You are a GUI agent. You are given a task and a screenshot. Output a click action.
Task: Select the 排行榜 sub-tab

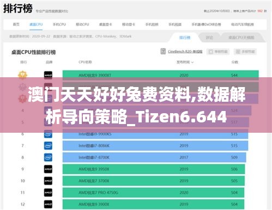point(185,38)
